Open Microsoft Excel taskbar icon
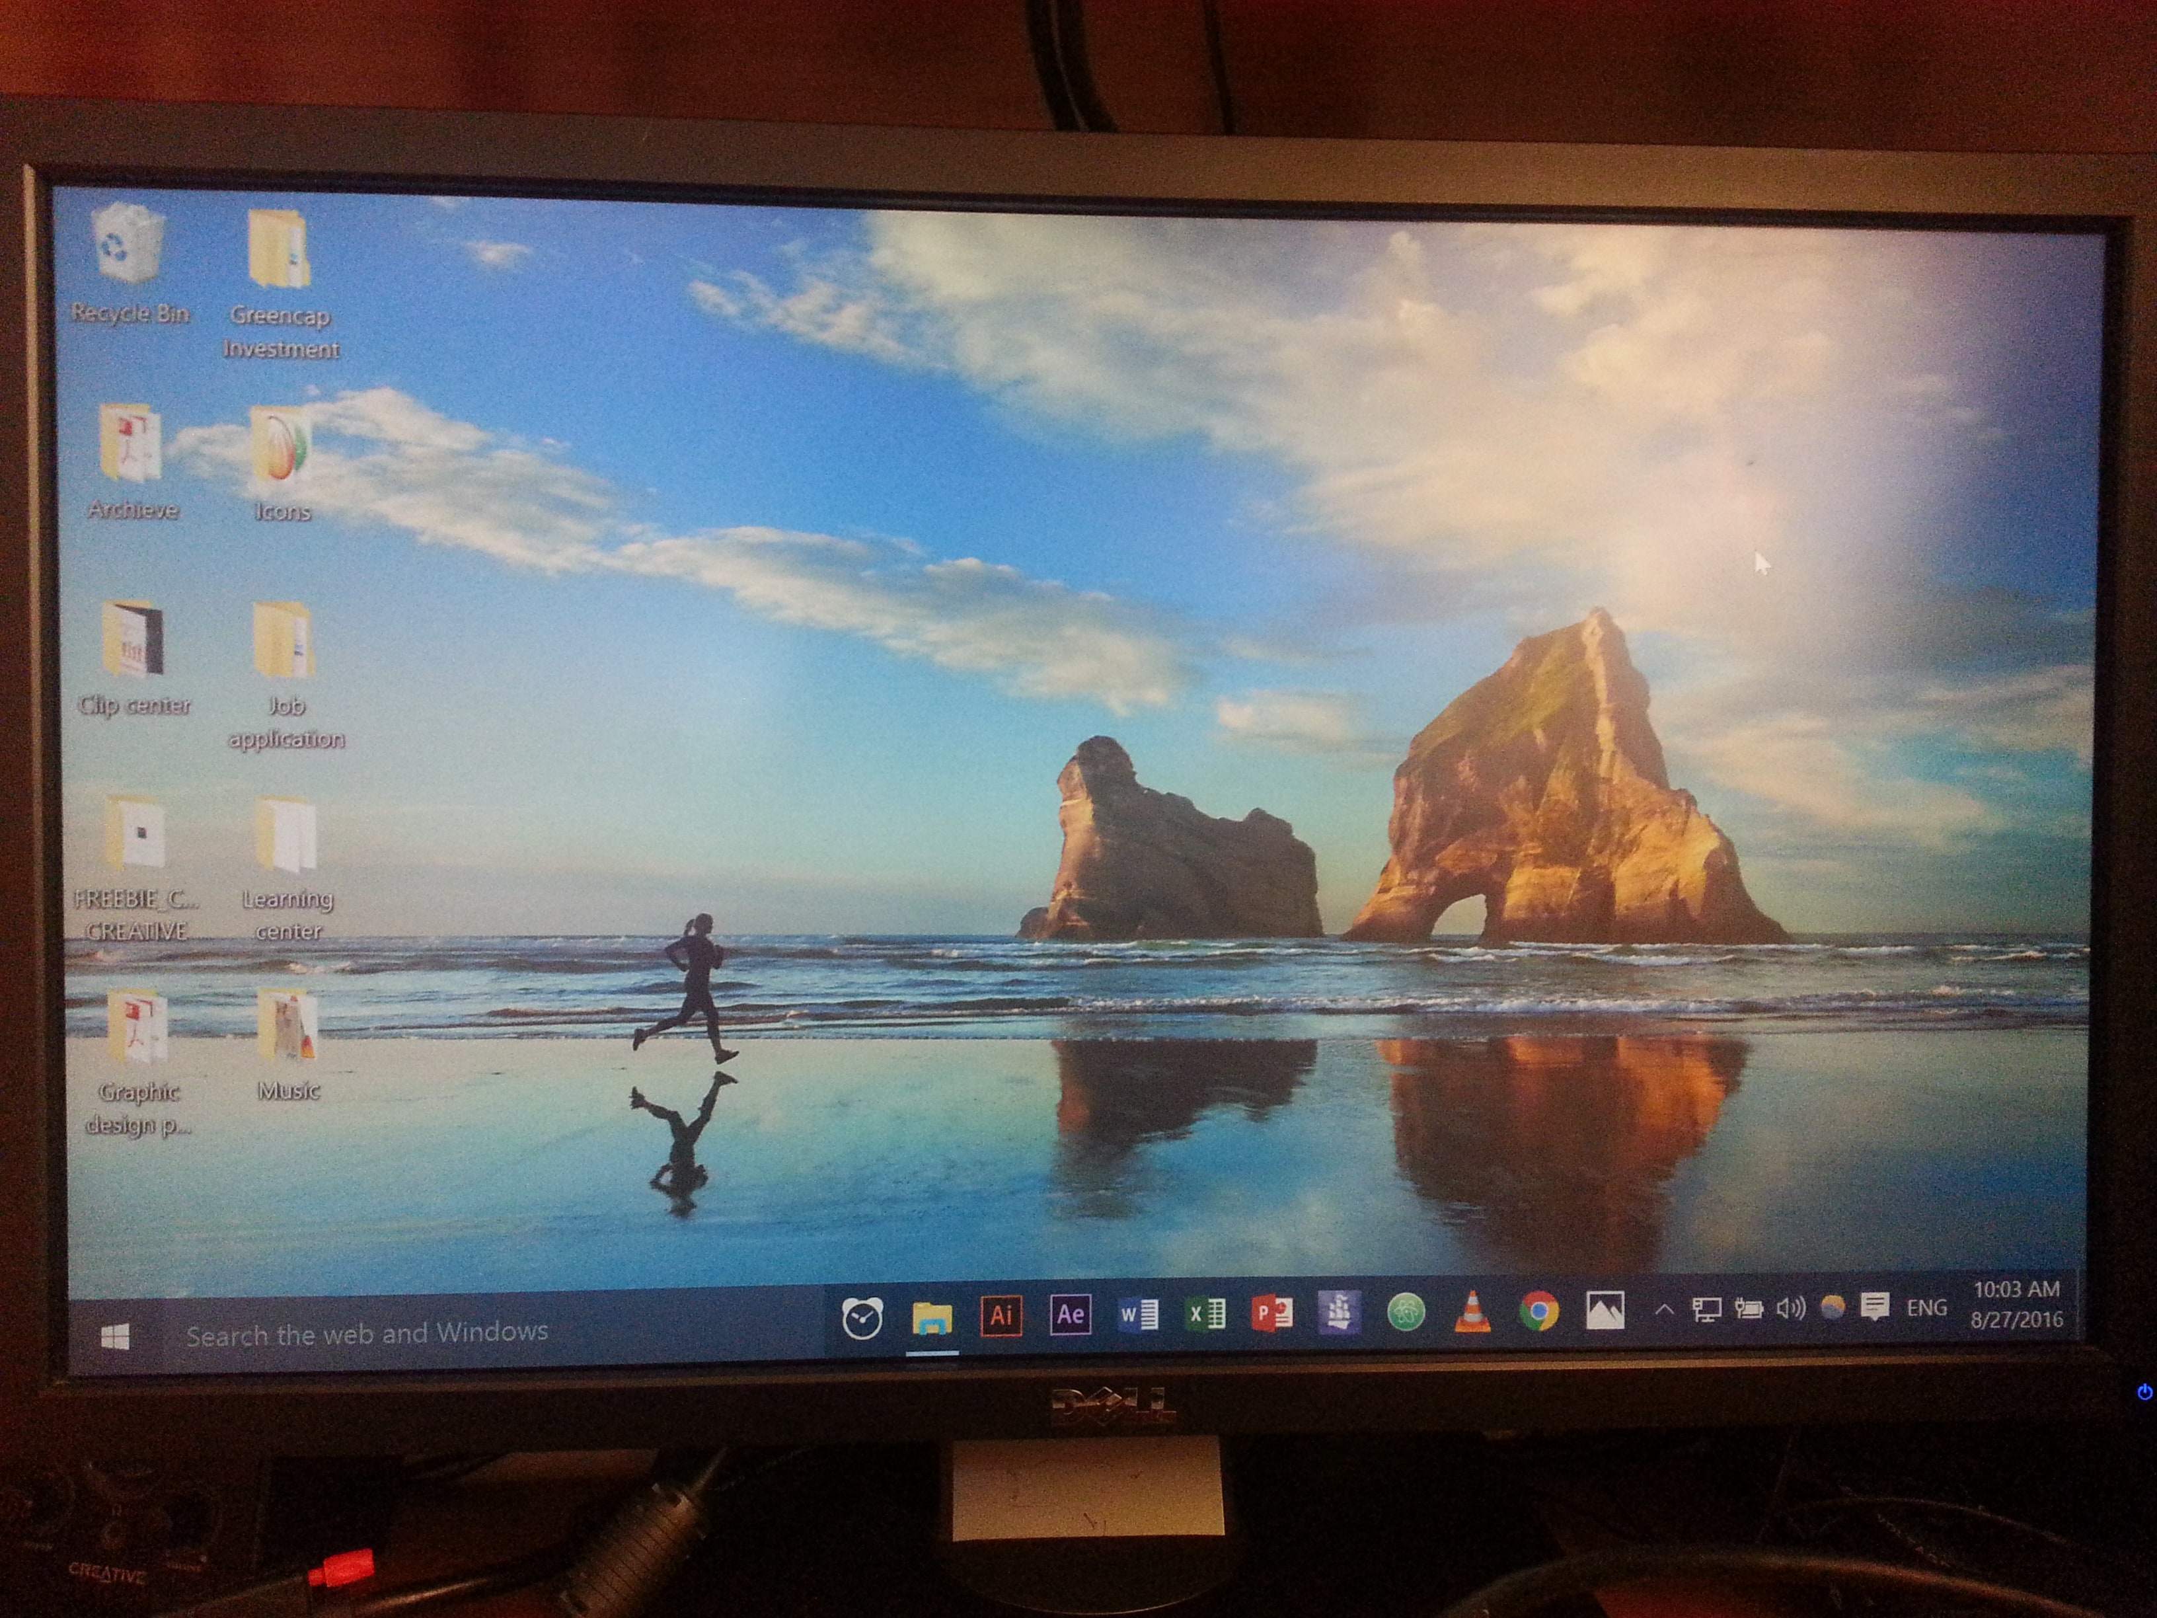The width and height of the screenshot is (2157, 1618). pyautogui.click(x=1205, y=1315)
